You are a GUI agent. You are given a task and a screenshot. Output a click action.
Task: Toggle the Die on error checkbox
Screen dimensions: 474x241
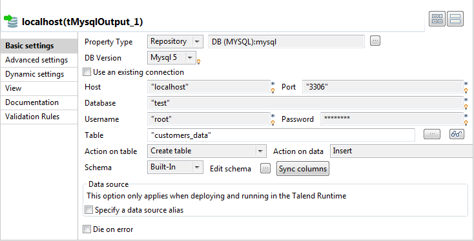[87, 229]
